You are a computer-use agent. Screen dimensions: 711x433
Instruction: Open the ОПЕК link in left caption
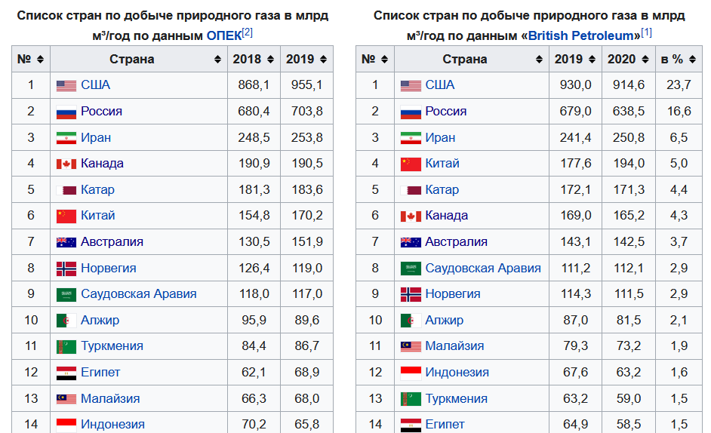coord(224,35)
